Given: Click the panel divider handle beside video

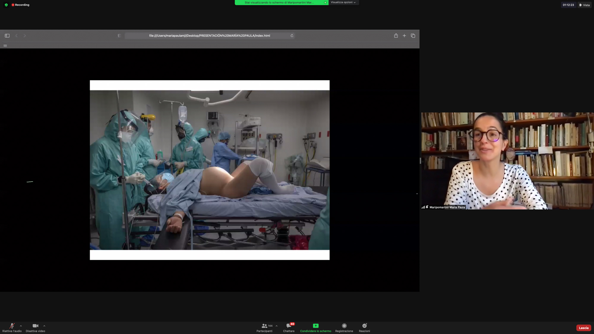Looking at the screenshot, I should tap(420, 161).
